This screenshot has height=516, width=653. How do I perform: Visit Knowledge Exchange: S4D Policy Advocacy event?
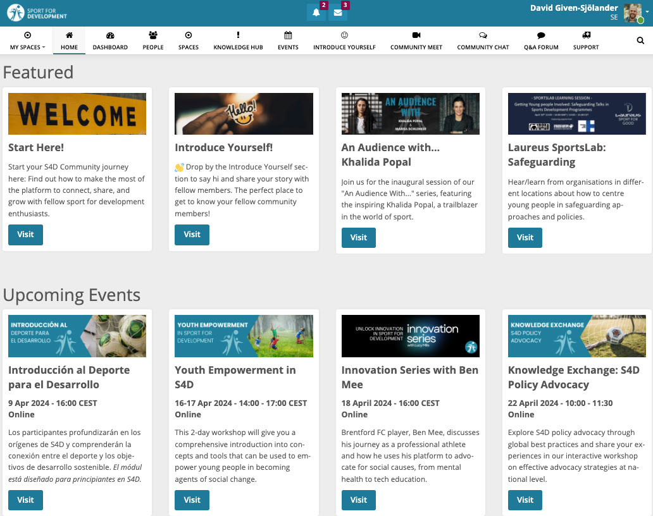525,500
